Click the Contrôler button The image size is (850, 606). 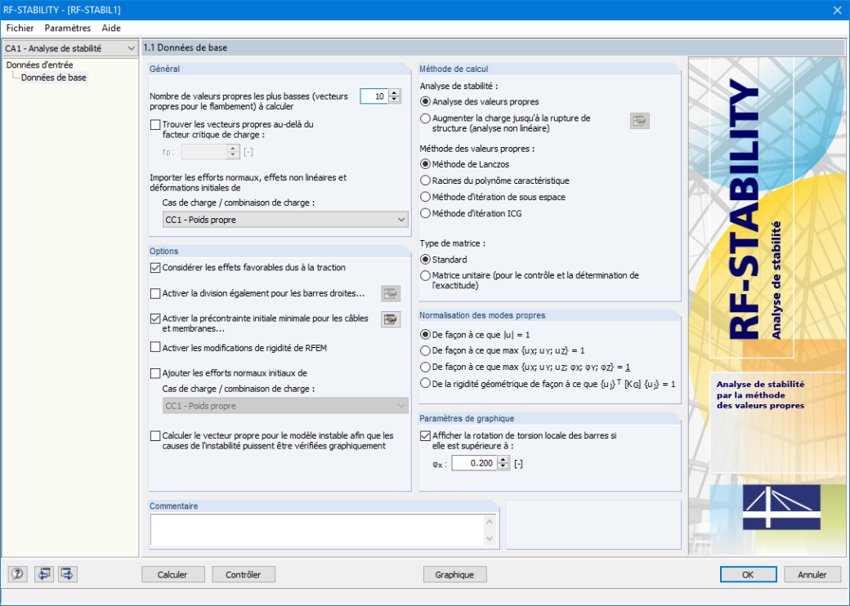(x=244, y=575)
